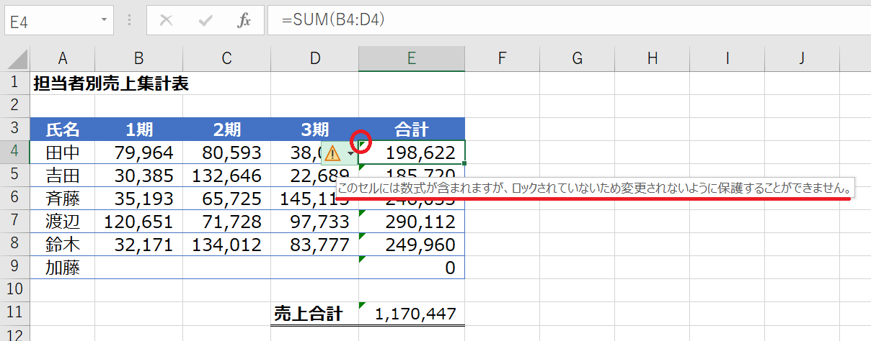Select the 氏名 header cell

63,129
